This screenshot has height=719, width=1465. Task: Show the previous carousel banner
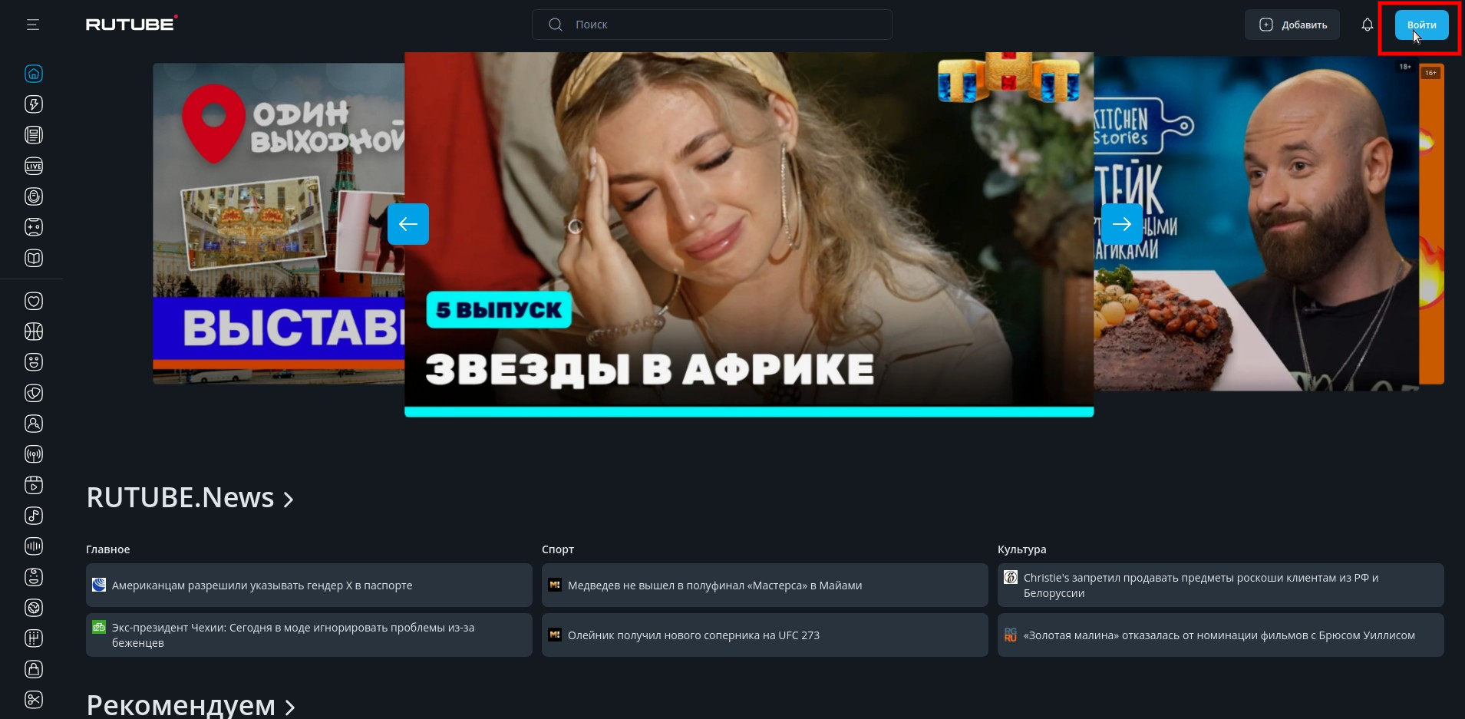(407, 224)
